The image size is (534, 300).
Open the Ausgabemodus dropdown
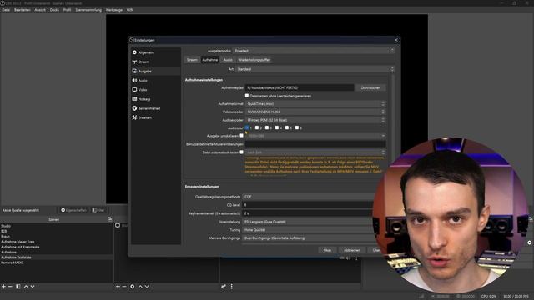(x=314, y=51)
